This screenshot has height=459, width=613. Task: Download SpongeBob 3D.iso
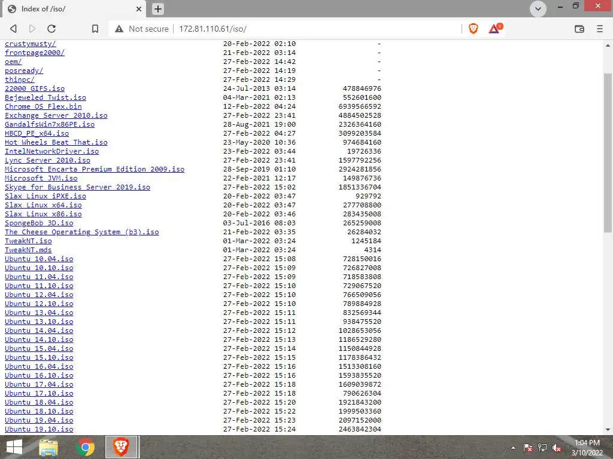click(39, 224)
